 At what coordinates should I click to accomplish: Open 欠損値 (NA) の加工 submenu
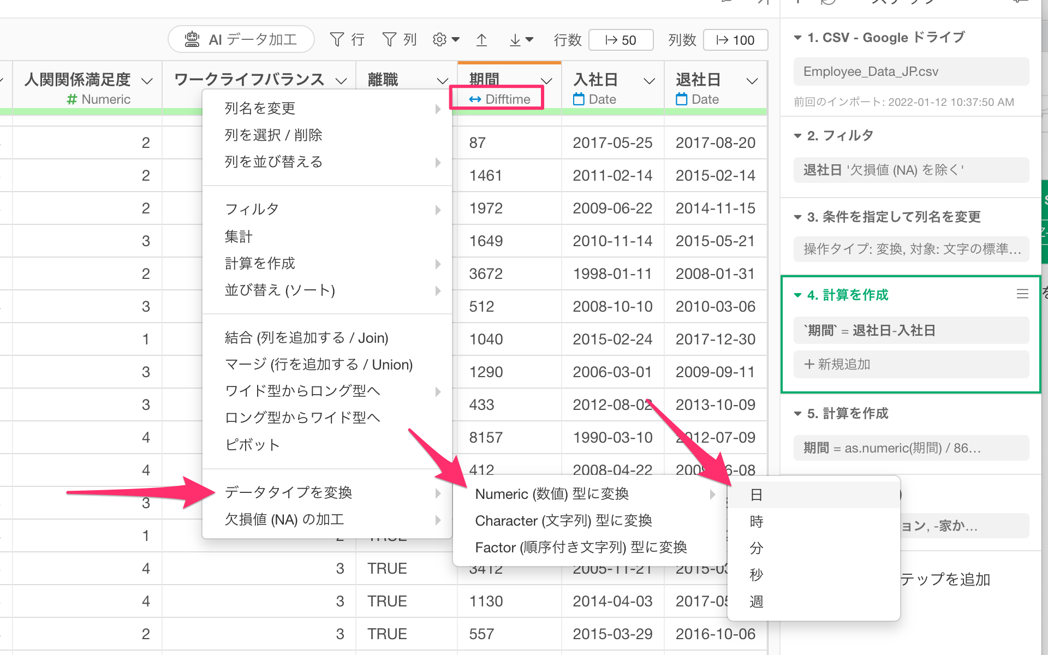[x=327, y=519]
